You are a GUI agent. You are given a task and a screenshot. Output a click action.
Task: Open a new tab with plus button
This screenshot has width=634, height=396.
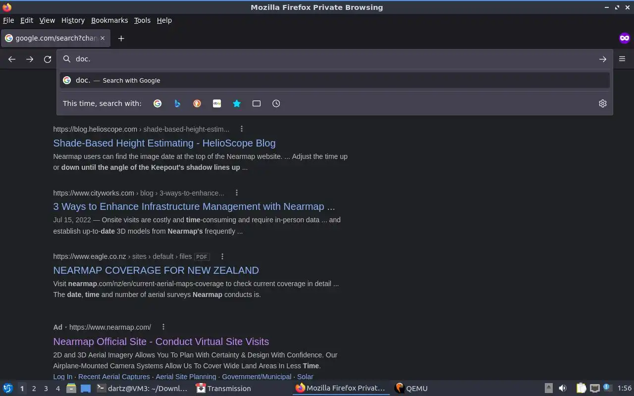click(121, 38)
